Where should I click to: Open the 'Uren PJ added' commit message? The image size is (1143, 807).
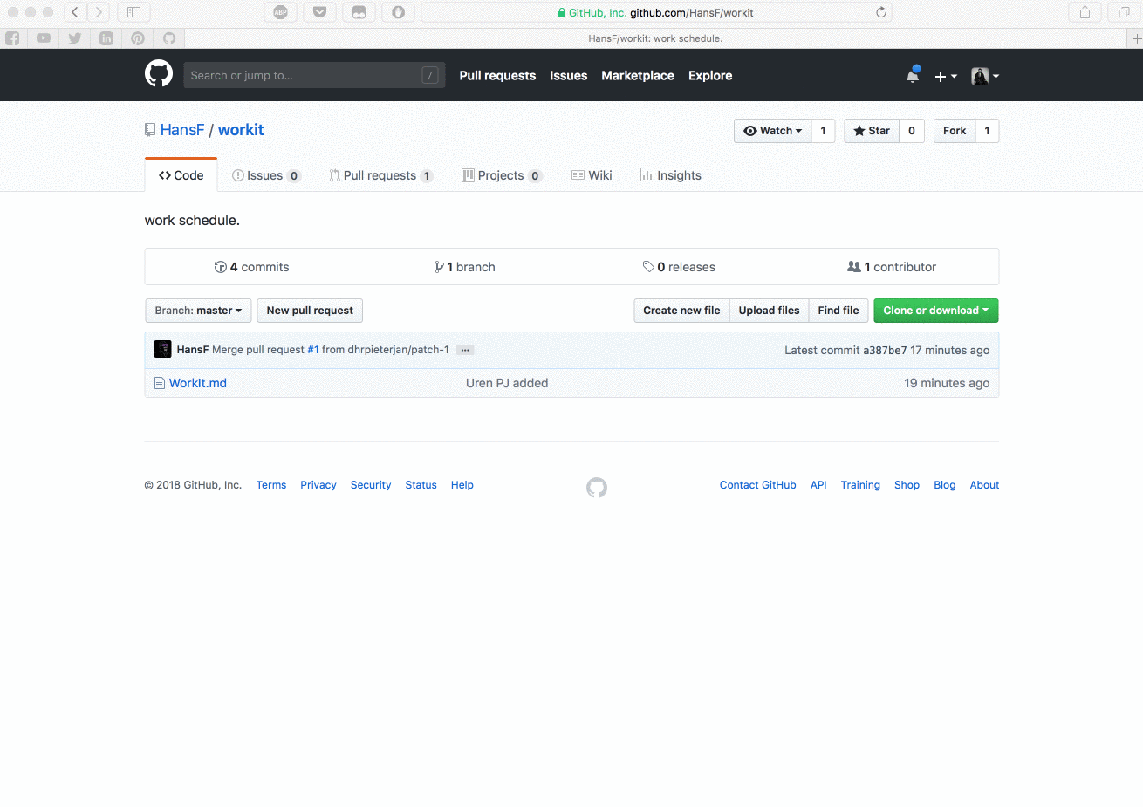(507, 383)
